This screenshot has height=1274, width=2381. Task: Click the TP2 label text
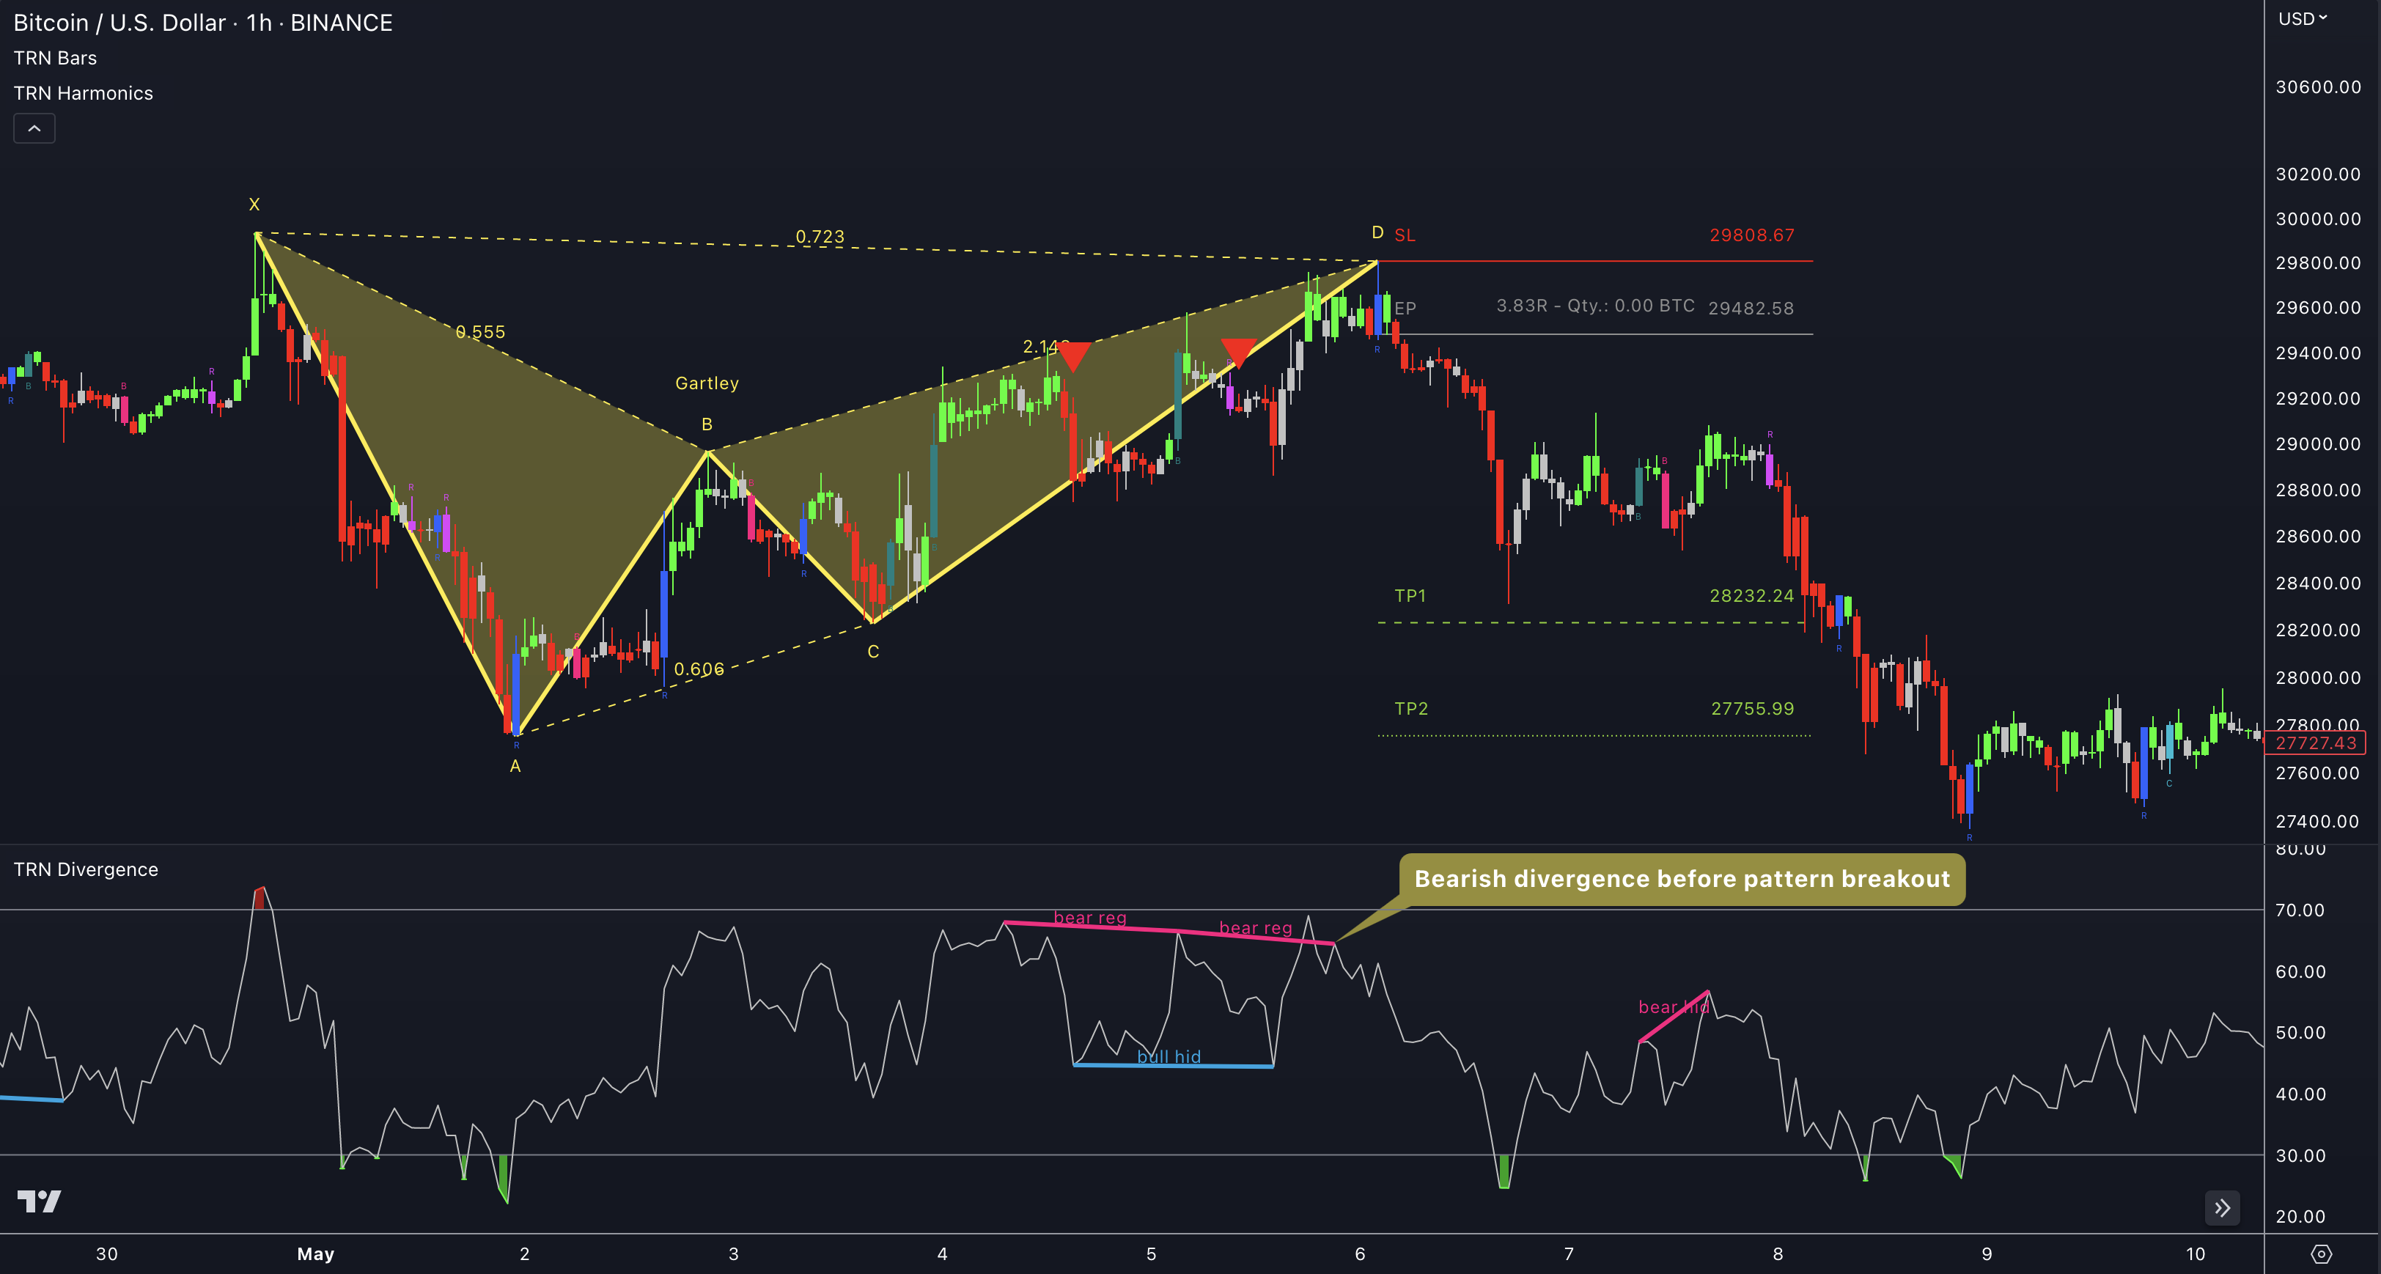point(1411,708)
